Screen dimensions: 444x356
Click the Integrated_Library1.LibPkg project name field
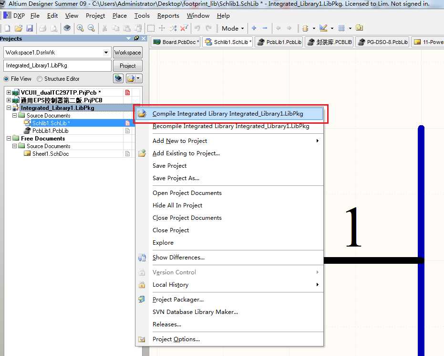(x=58, y=65)
